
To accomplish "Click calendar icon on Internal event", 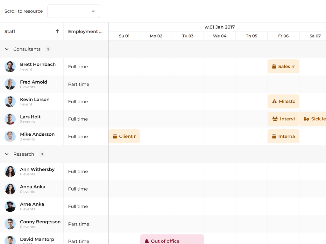I will [274, 136].
